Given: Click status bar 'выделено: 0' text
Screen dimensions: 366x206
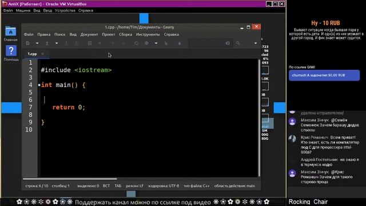Looking at the screenshot, I should tap(88, 186).
